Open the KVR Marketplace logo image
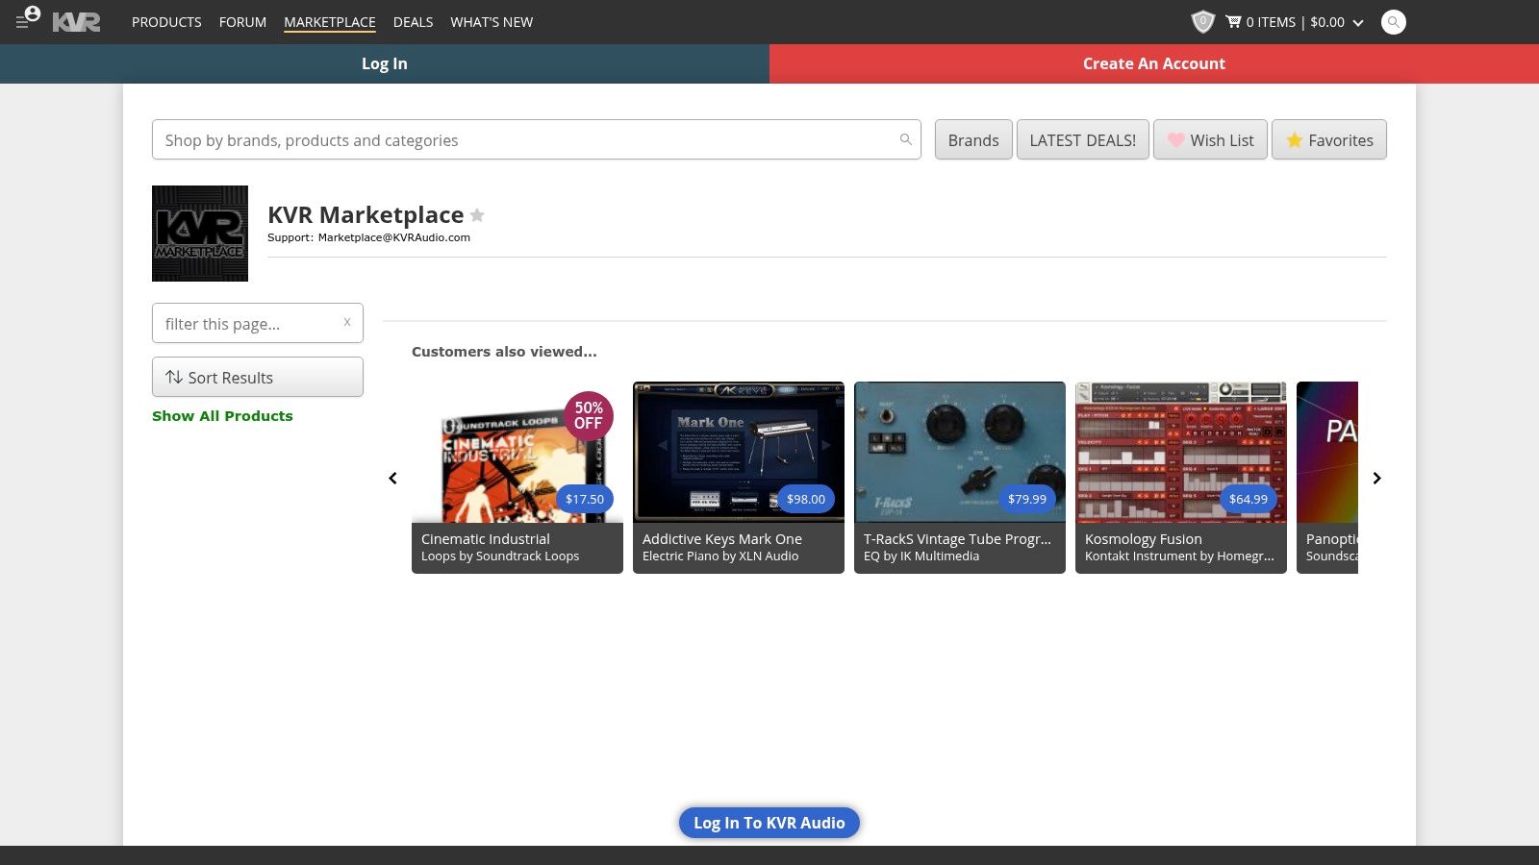 tap(200, 234)
